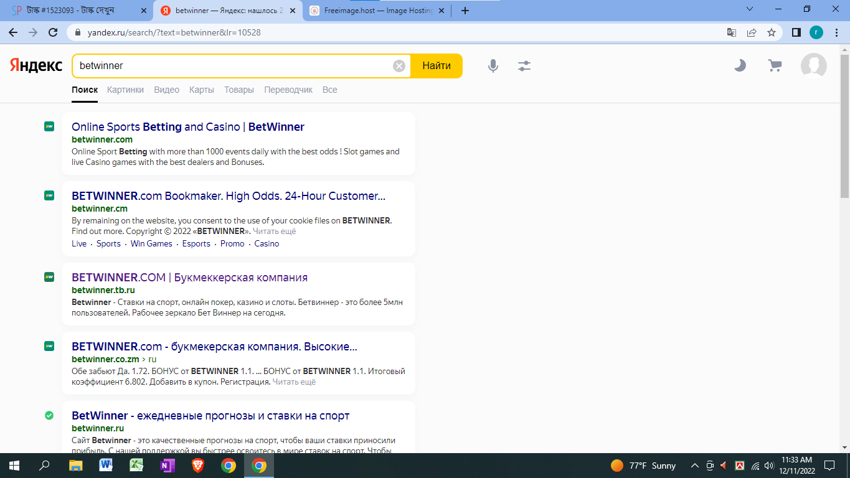Screen dimensions: 850x478
Task: Bookmark this page with the star
Action: point(772,32)
